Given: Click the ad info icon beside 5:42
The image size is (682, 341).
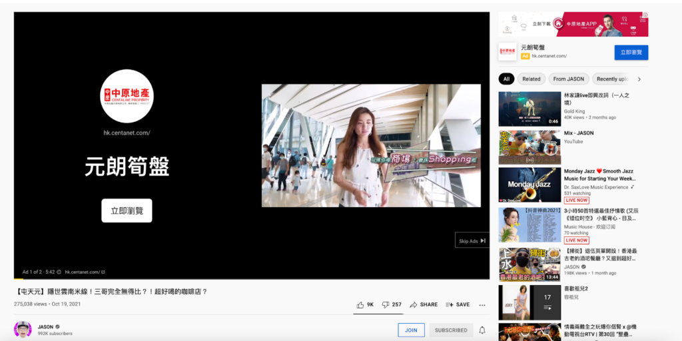Looking at the screenshot, I should click(x=59, y=272).
